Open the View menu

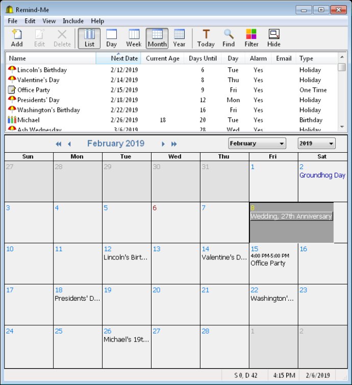pyautogui.click(x=49, y=21)
